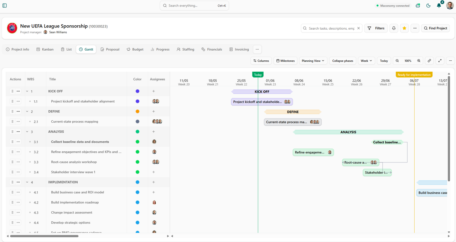
Task: Click the Refine engagement Gantt bar
Action: click(313, 152)
